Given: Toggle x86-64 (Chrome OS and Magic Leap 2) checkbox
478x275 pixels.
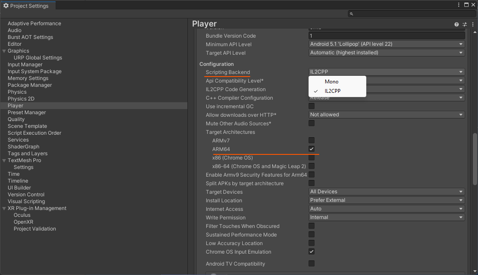Looking at the screenshot, I should tap(311, 166).
